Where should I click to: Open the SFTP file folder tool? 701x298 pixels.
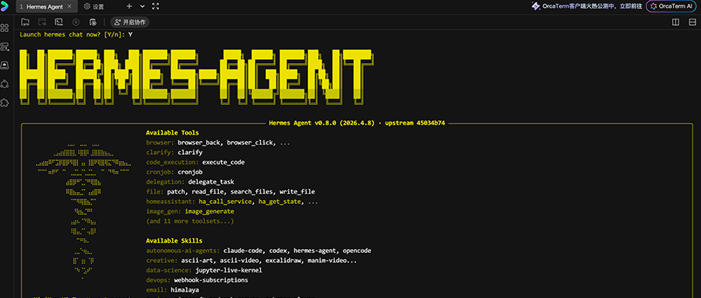[26, 22]
